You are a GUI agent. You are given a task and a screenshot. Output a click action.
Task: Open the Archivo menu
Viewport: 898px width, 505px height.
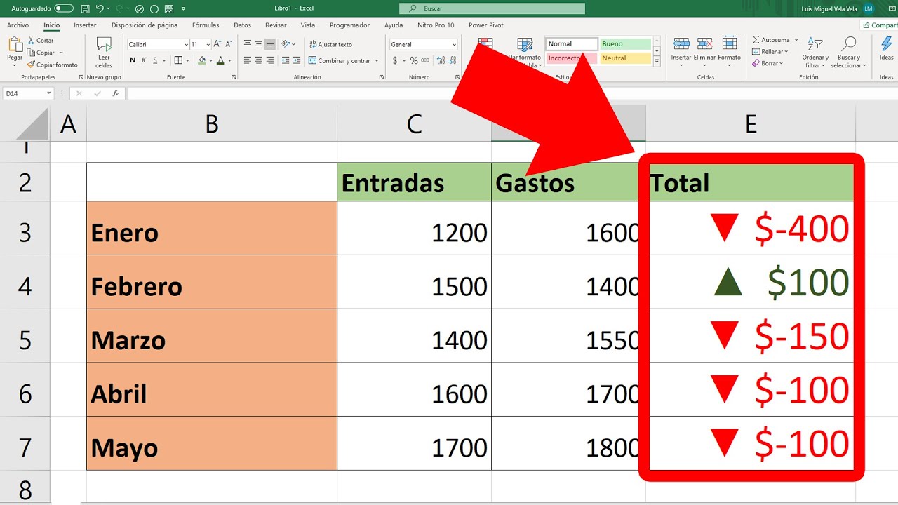[x=18, y=25]
